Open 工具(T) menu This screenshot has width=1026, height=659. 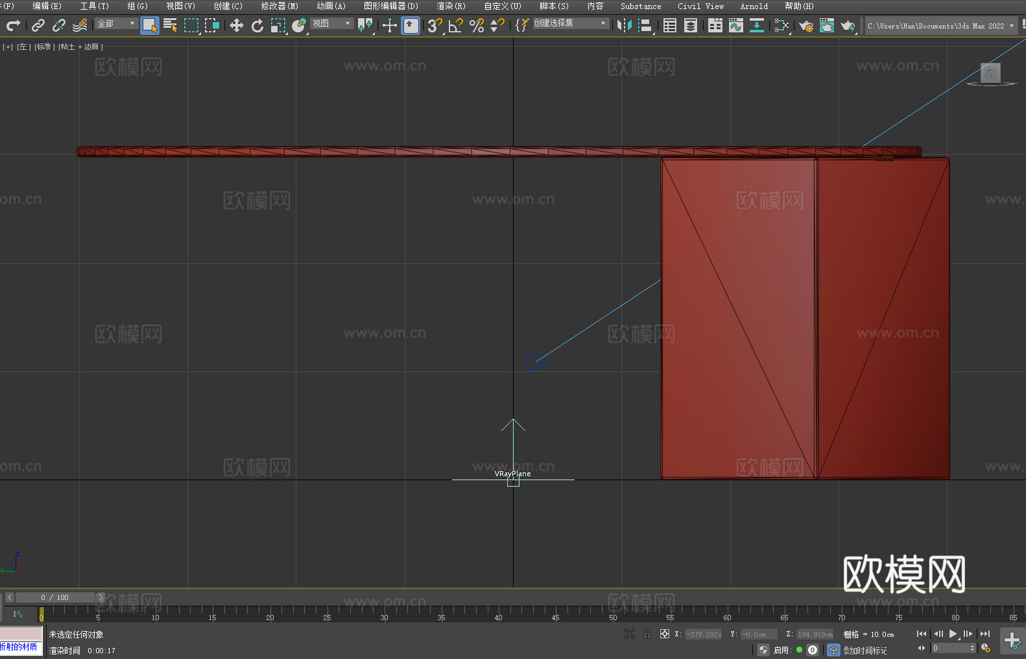tap(94, 6)
